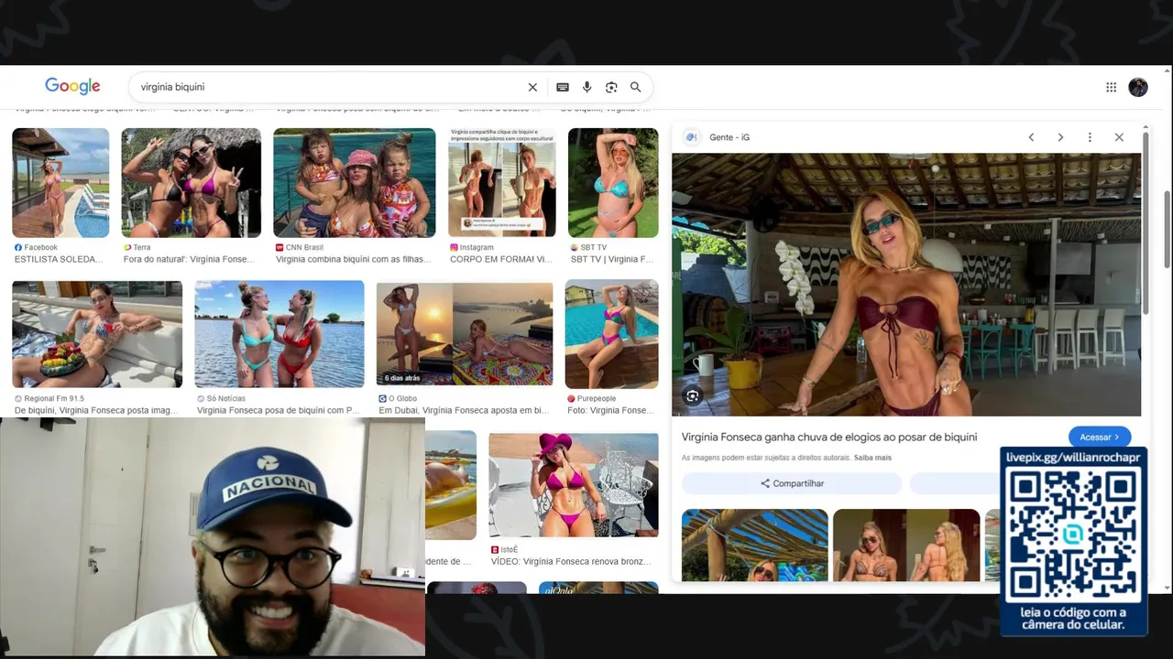Open the CNN Brasil image result

355,183
